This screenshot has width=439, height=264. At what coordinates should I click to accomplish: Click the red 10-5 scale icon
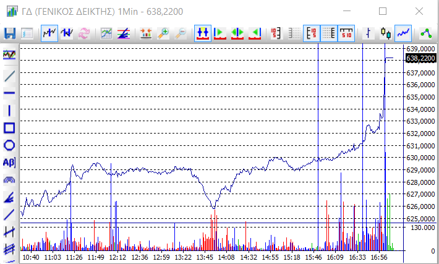(x=276, y=33)
